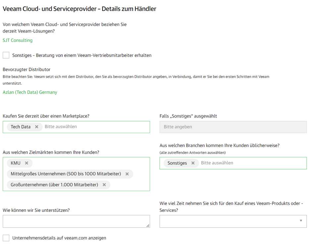
Task: Remove the KMU target market tag
Action: pyautogui.click(x=26, y=163)
